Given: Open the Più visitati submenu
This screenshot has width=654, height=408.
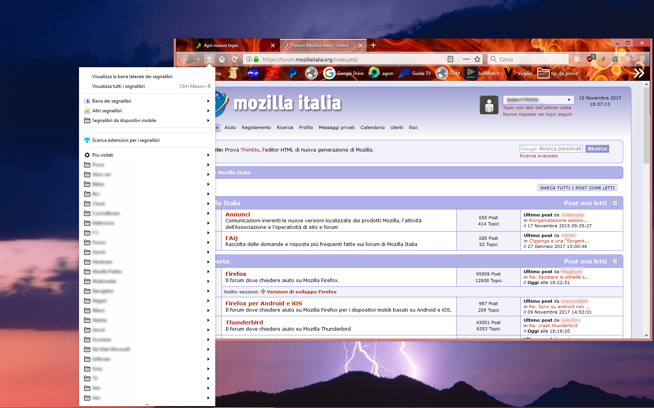Looking at the screenshot, I should (147, 155).
